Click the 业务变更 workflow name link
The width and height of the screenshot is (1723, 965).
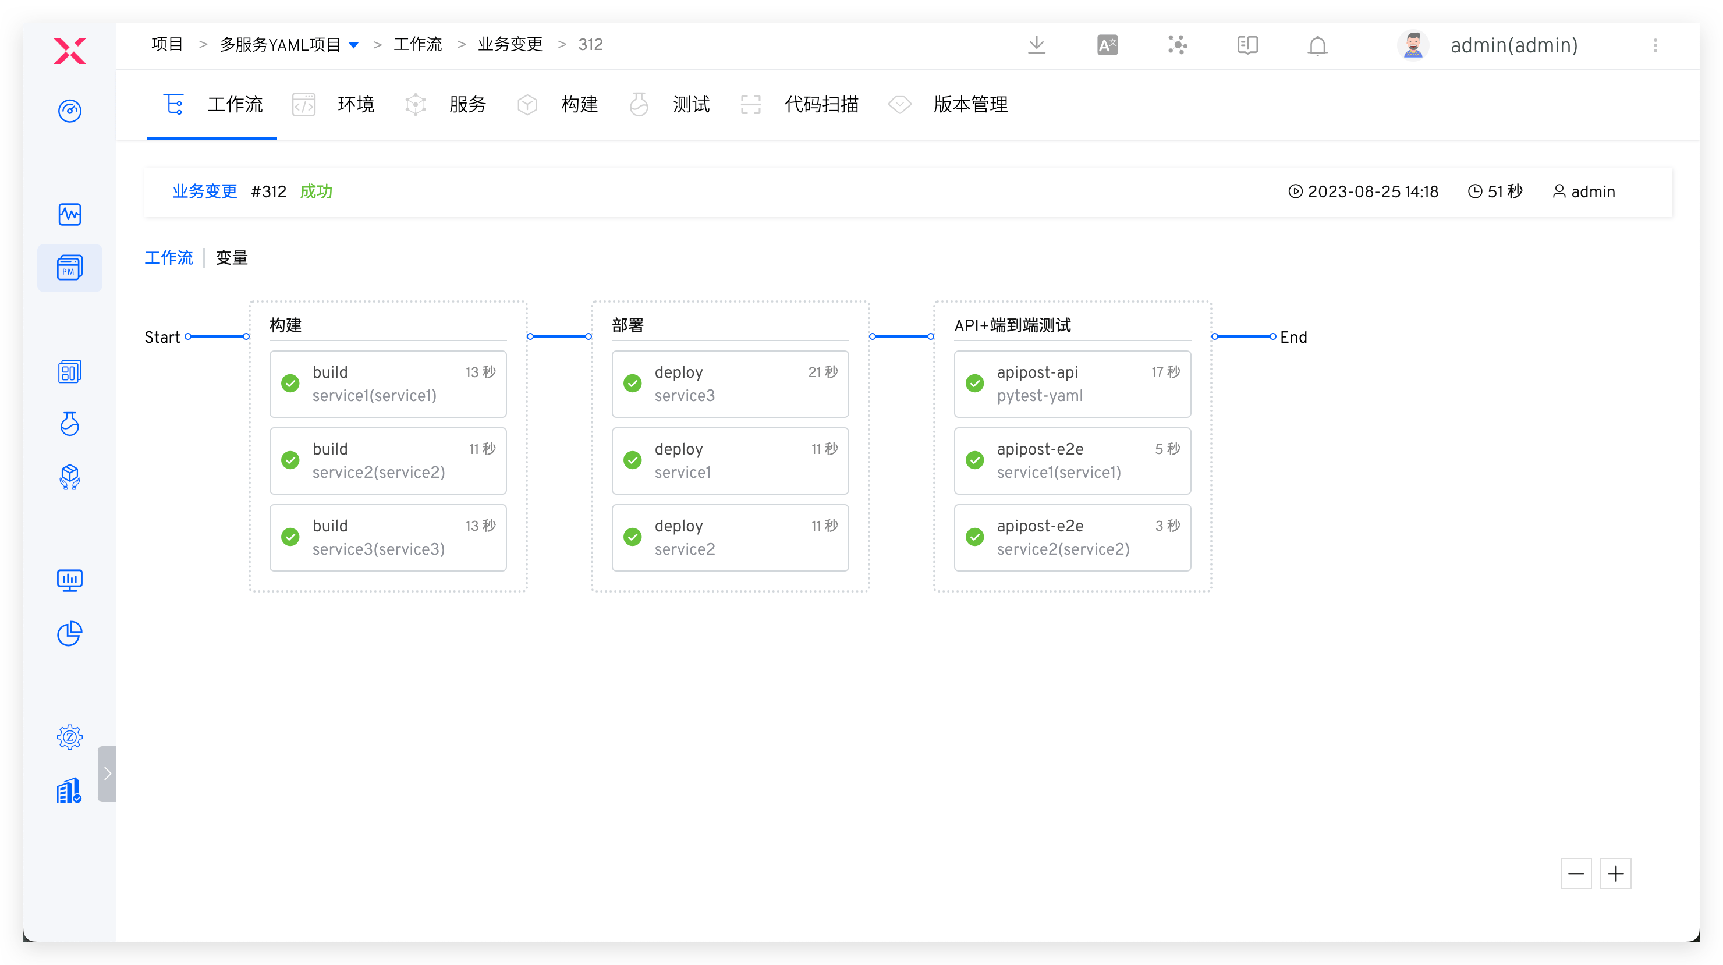(205, 191)
